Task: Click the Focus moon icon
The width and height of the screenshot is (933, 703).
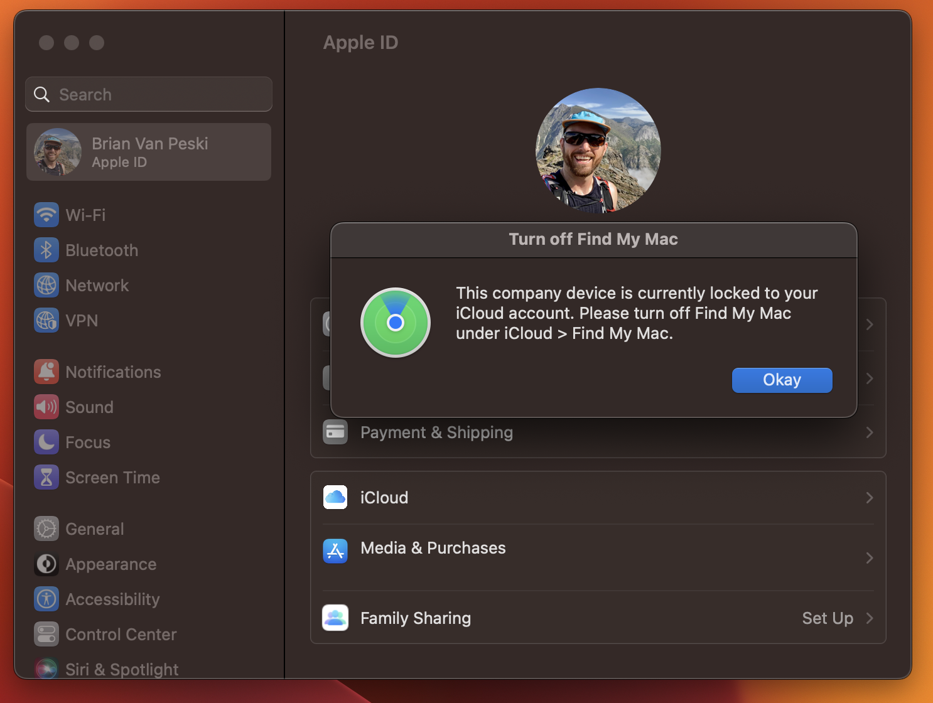Action: pos(46,443)
